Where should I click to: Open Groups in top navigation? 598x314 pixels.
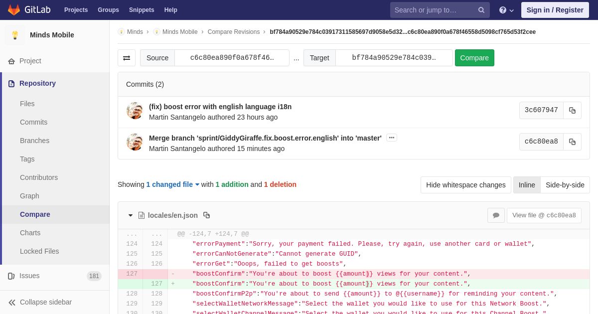[108, 10]
